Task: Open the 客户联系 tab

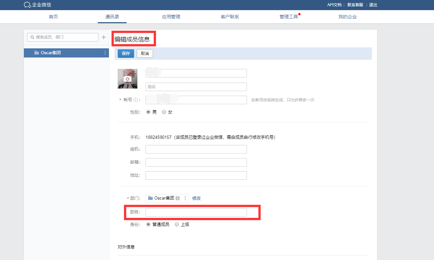Action: 230,17
